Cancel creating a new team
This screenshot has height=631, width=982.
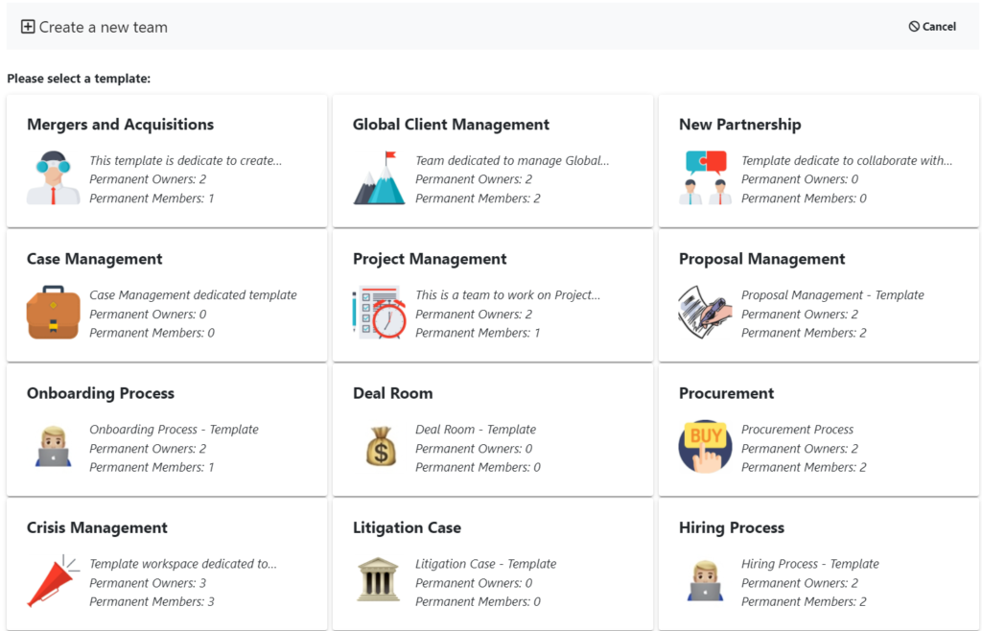click(932, 26)
